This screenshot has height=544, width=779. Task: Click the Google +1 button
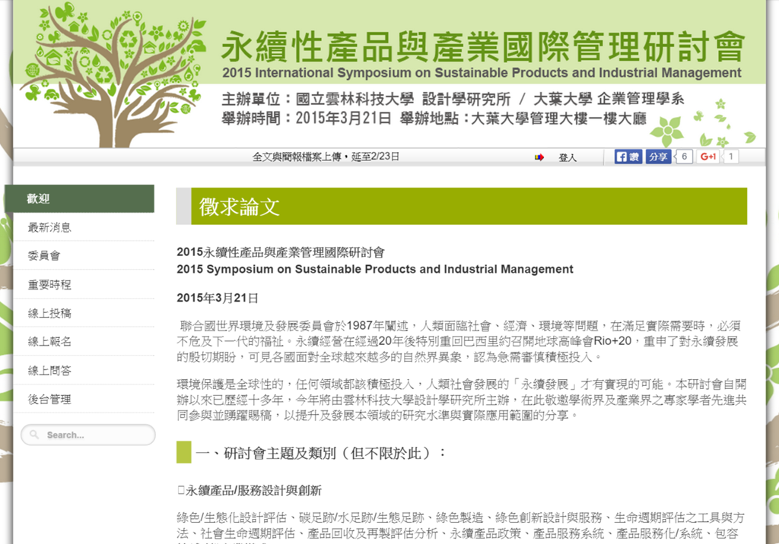coord(708,157)
